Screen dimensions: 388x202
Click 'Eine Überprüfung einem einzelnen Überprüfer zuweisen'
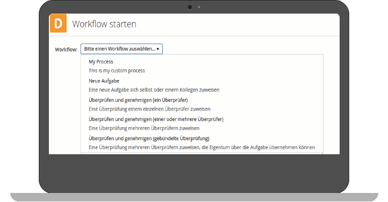pos(150,109)
